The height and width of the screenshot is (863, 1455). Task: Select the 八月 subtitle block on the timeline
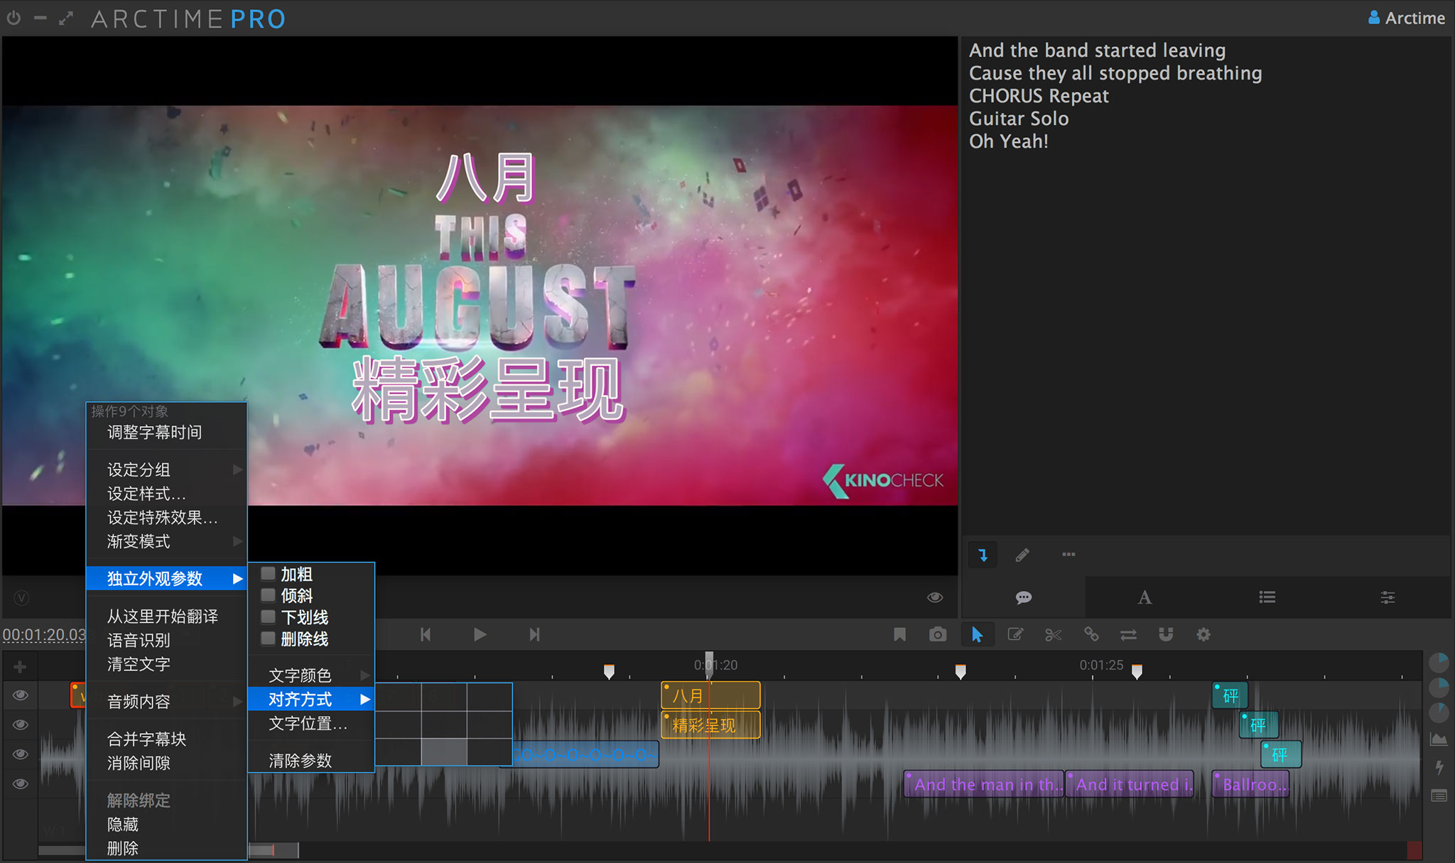[709, 695]
